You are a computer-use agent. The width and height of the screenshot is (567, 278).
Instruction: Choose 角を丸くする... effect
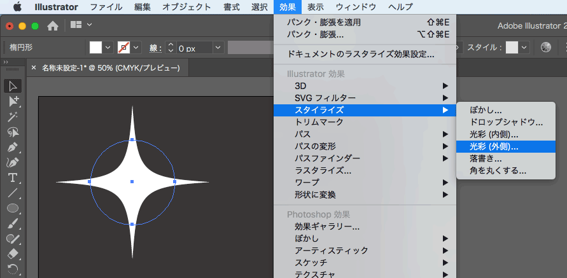[x=505, y=170]
